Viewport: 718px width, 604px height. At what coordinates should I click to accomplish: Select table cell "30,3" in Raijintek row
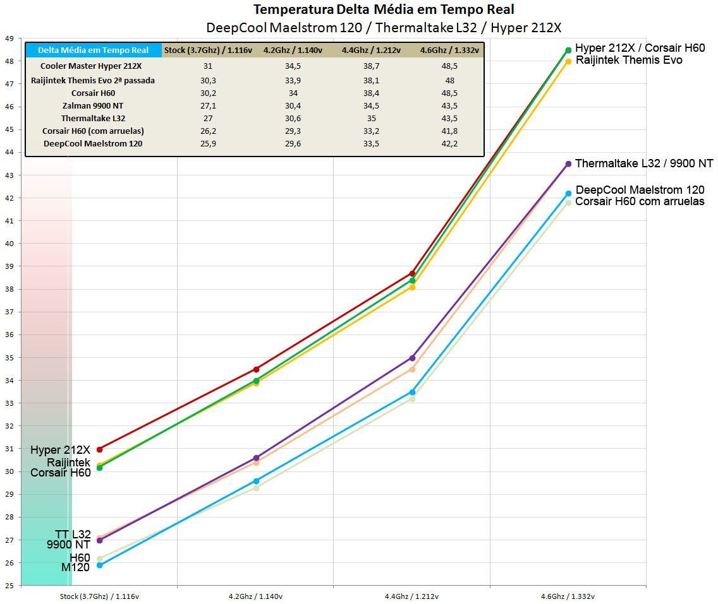208,81
